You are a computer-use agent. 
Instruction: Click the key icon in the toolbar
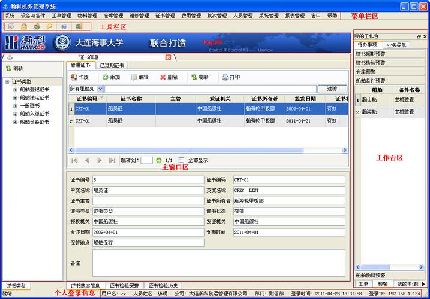point(49,26)
